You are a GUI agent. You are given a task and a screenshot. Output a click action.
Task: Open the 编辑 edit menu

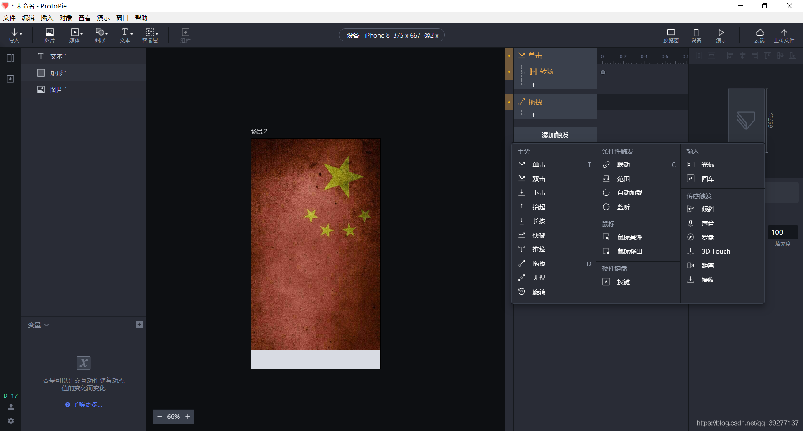coord(28,18)
